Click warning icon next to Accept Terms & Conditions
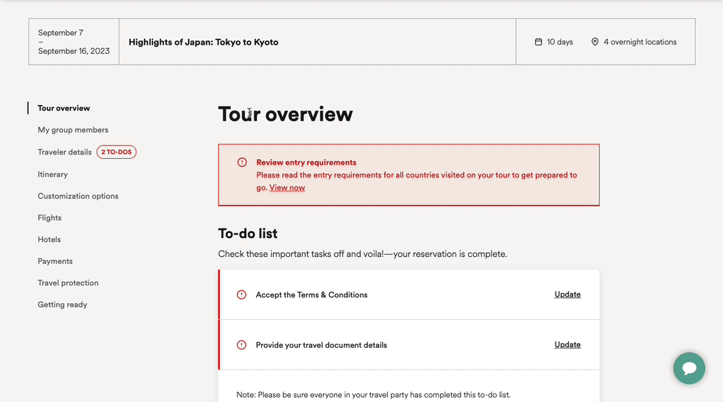This screenshot has height=402, width=723. pyautogui.click(x=241, y=295)
